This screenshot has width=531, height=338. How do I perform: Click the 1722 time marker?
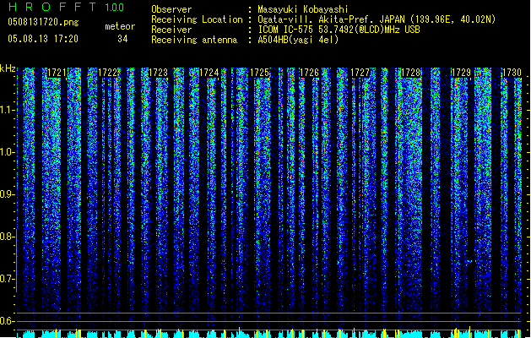(107, 73)
